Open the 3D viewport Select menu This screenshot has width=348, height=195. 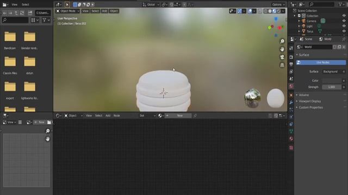tap(95, 11)
